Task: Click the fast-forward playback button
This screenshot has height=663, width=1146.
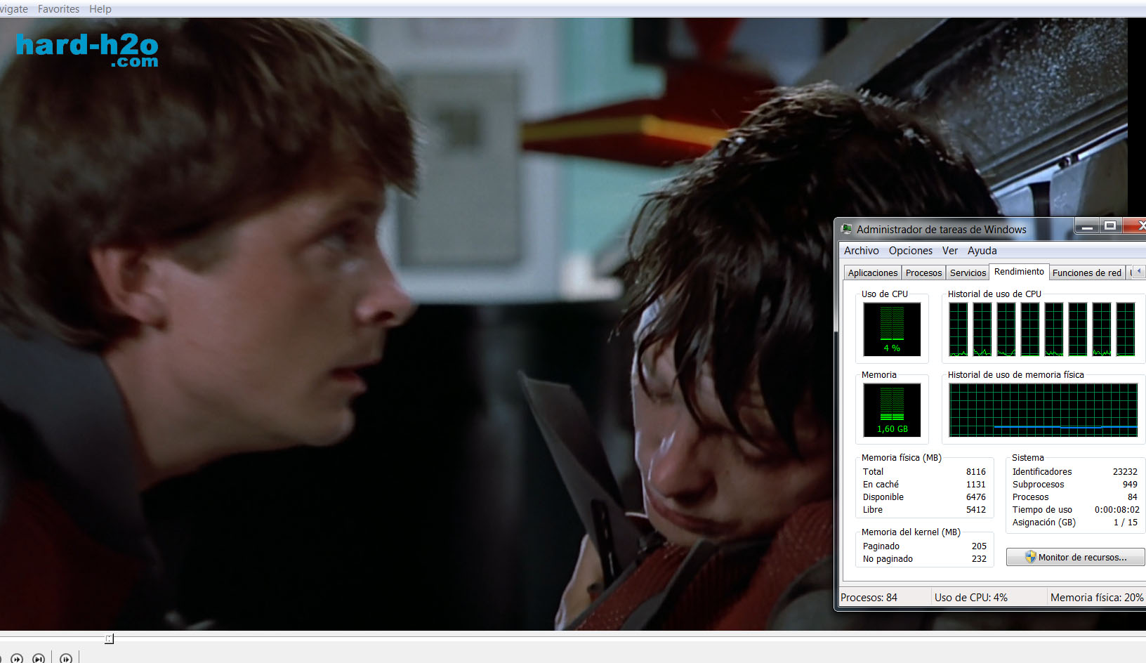Action: pos(17,659)
